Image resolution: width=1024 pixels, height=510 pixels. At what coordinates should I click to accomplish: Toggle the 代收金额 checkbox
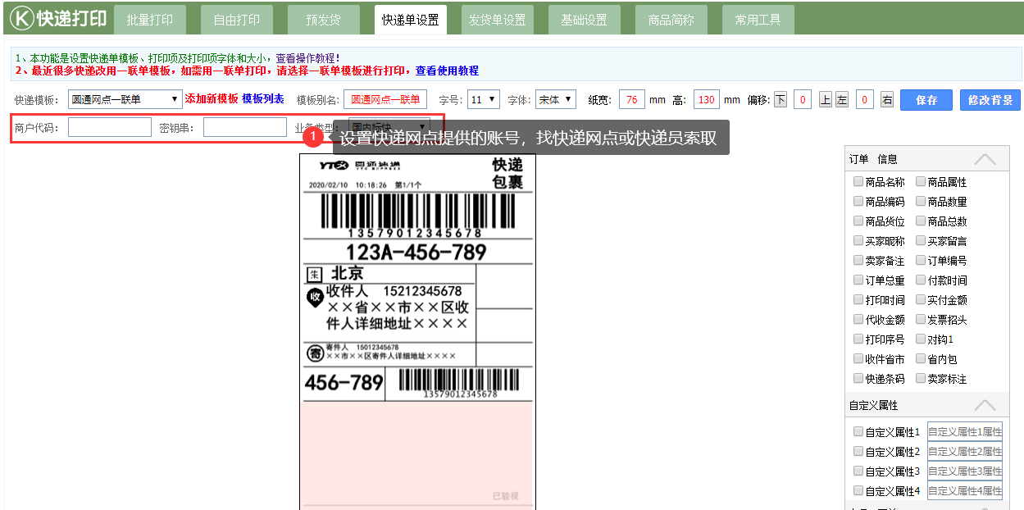858,320
